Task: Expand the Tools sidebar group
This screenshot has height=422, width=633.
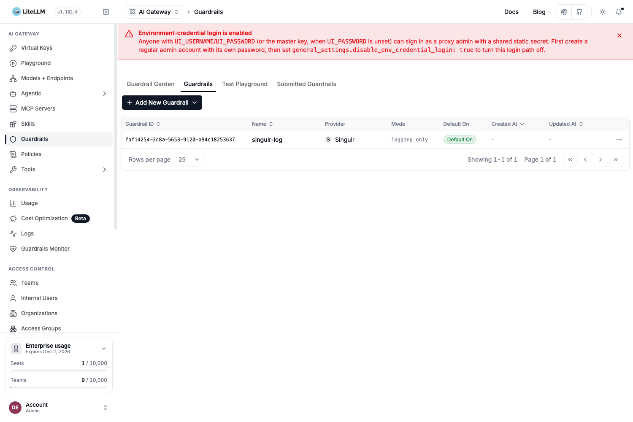Action: (59, 169)
